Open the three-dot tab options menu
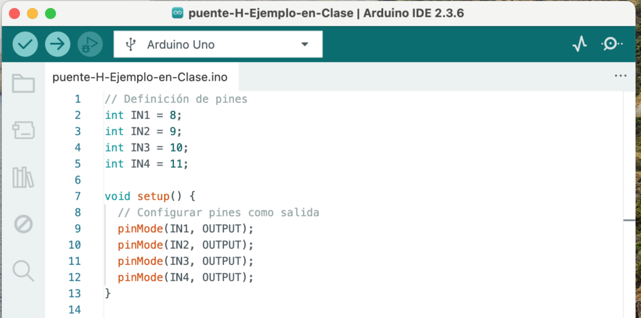Viewport: 641px width, 318px height. click(x=620, y=76)
